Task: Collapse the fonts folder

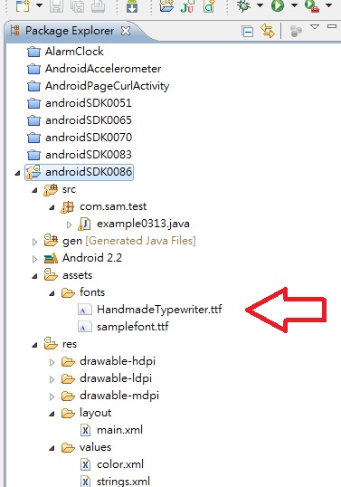Action: pyautogui.click(x=52, y=293)
